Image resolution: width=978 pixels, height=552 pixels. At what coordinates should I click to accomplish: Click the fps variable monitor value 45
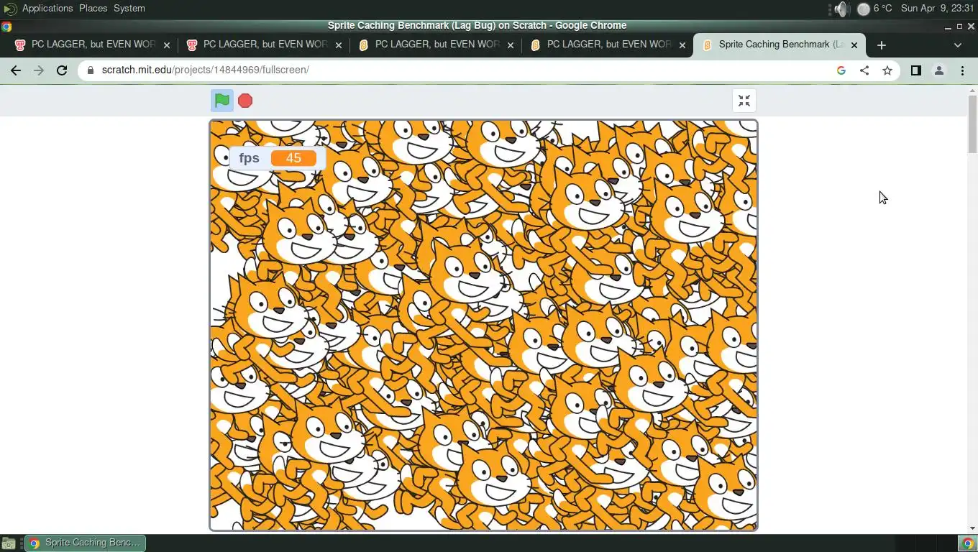[293, 158]
